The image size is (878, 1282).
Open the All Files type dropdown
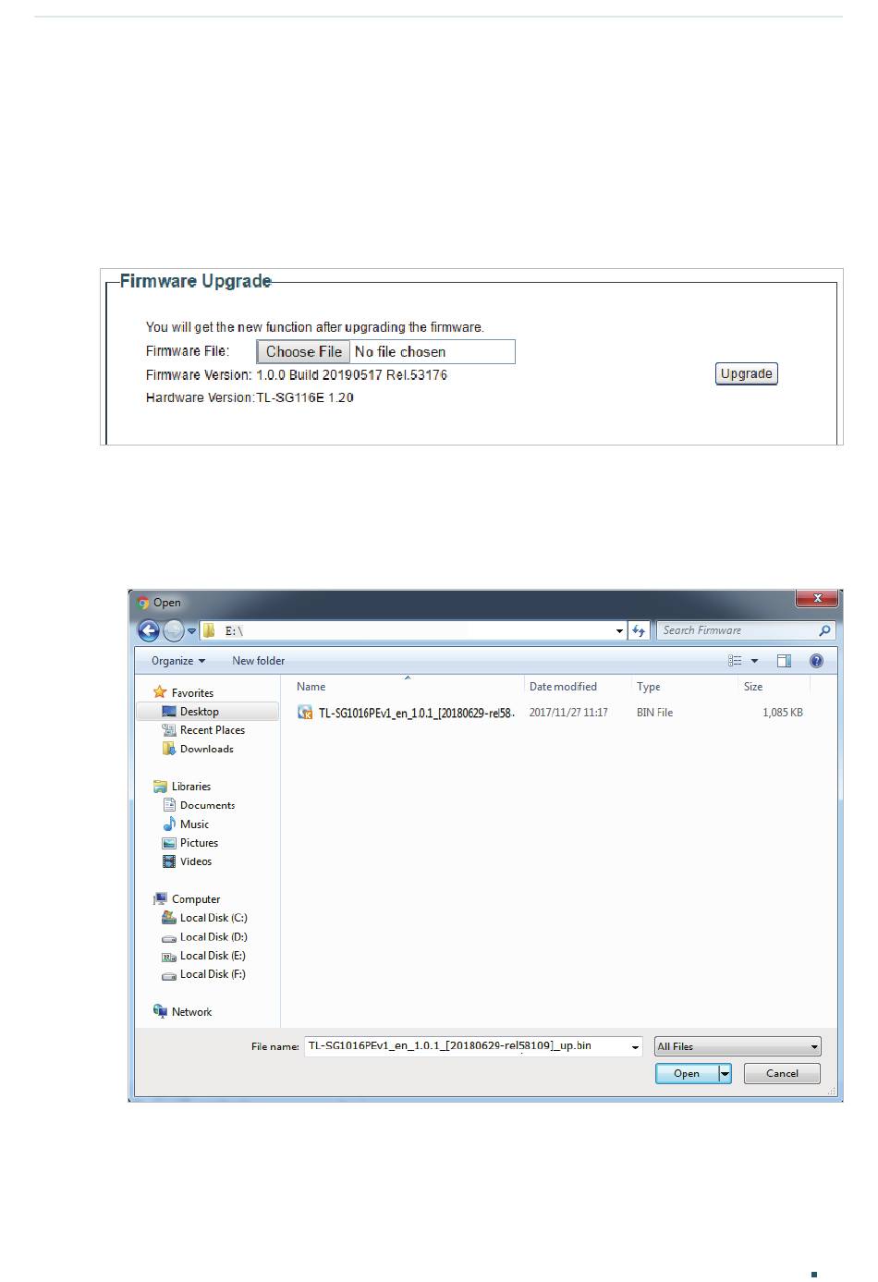coord(738,1046)
